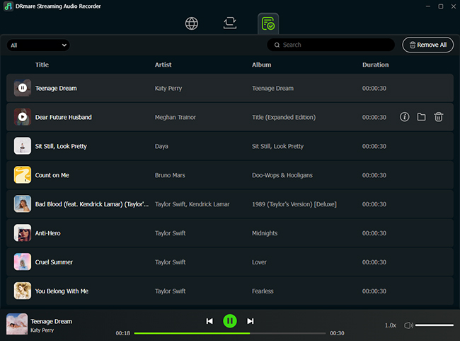Skip to next track
460x341 pixels.
(251, 321)
